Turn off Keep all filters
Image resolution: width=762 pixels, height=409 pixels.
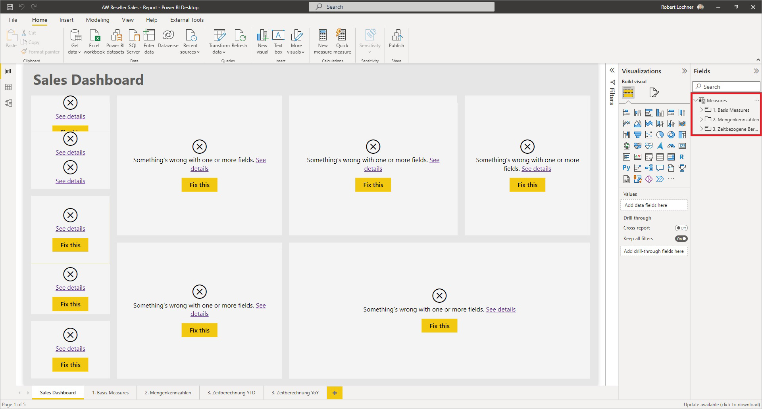coord(681,238)
